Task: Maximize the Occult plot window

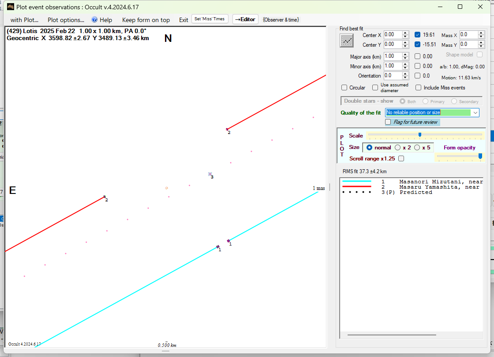Action: [x=460, y=7]
